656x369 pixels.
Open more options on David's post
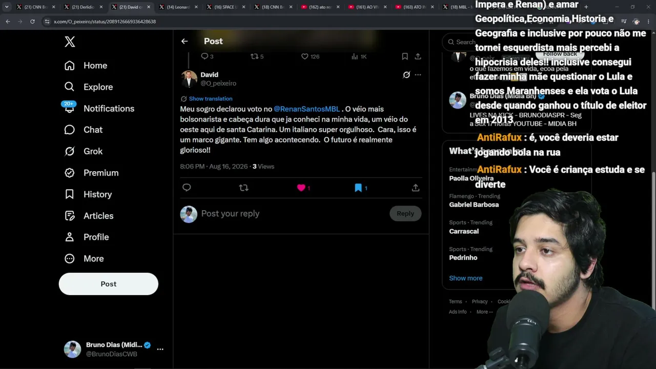(418, 75)
